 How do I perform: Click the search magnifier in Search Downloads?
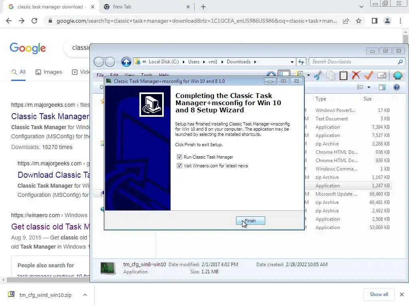(x=400, y=62)
